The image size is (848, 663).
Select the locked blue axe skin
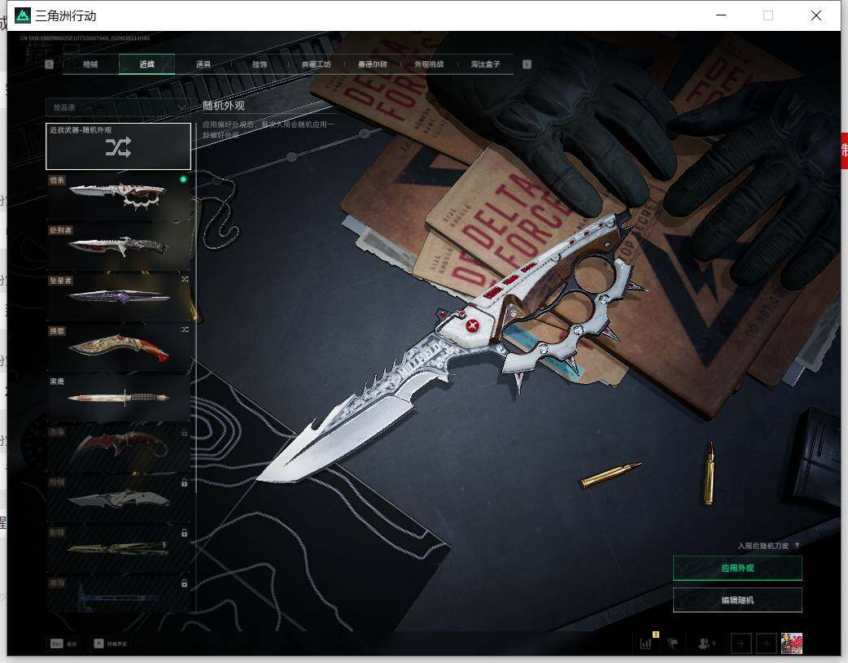(119, 594)
